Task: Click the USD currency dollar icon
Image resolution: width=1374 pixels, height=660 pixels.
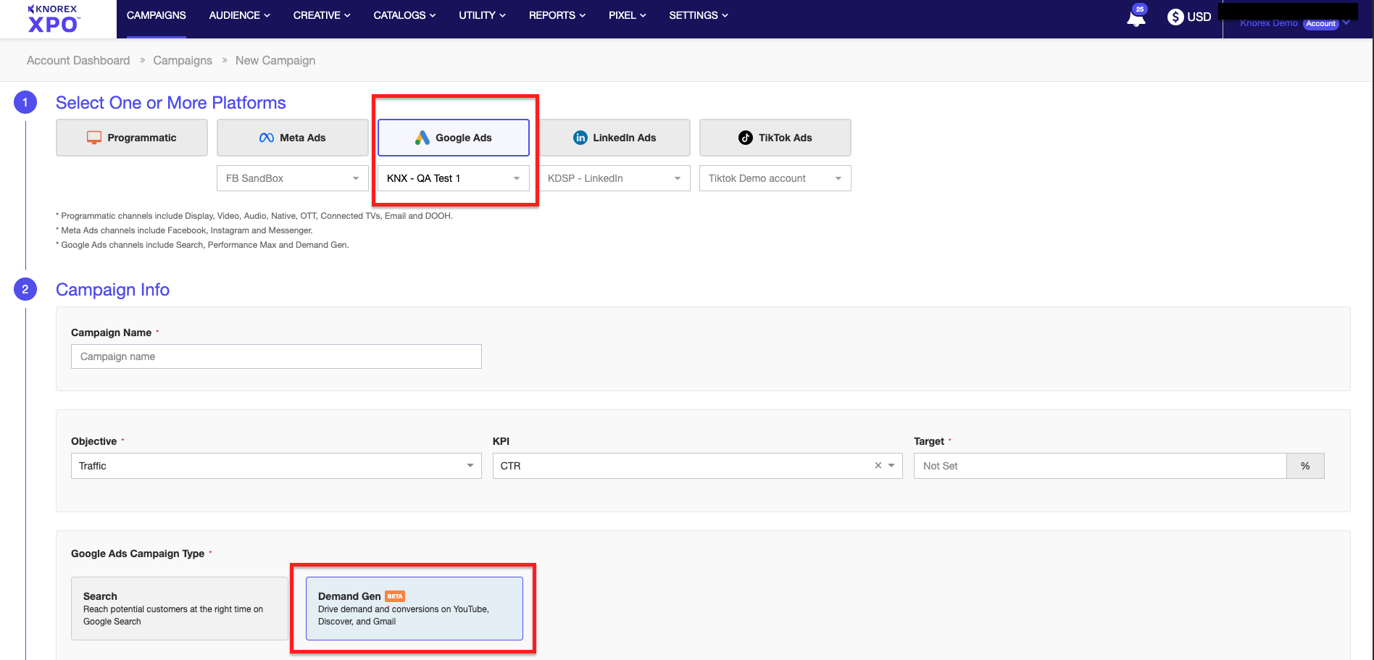Action: click(1175, 17)
